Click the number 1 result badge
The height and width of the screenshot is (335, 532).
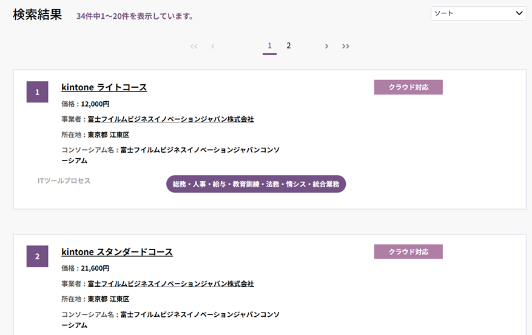coord(37,92)
